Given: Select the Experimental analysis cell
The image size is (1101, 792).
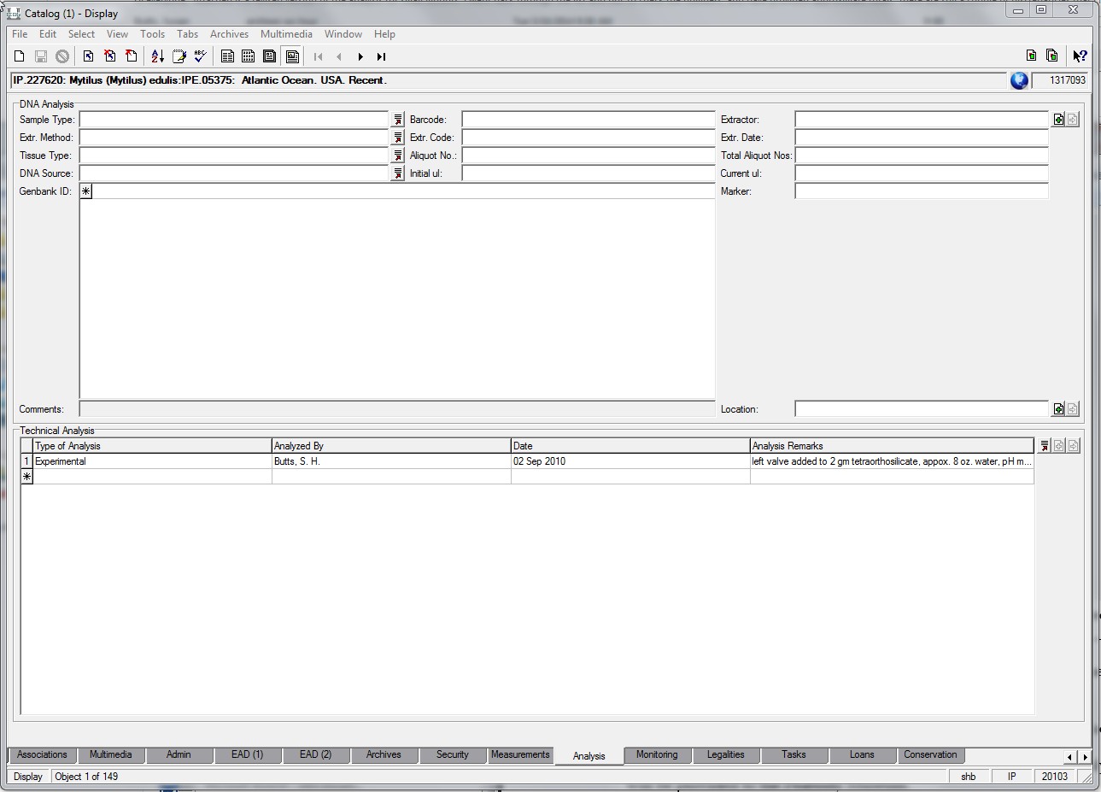Looking at the screenshot, I should 152,461.
